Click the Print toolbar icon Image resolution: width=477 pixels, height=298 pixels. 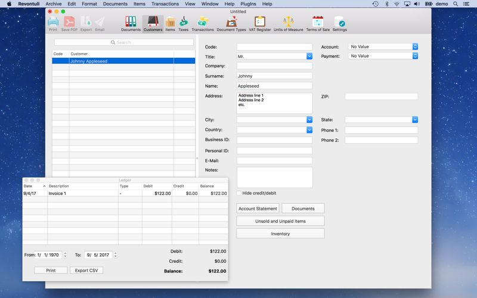point(53,24)
